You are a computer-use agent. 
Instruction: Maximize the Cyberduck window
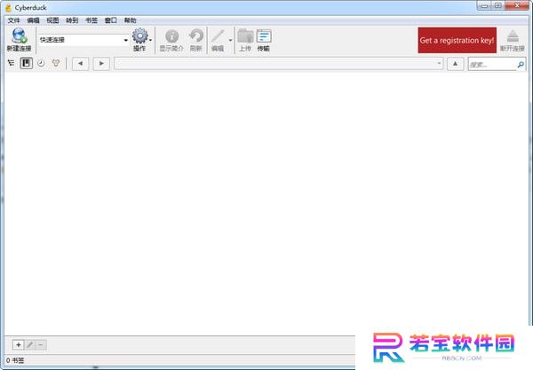pos(497,6)
